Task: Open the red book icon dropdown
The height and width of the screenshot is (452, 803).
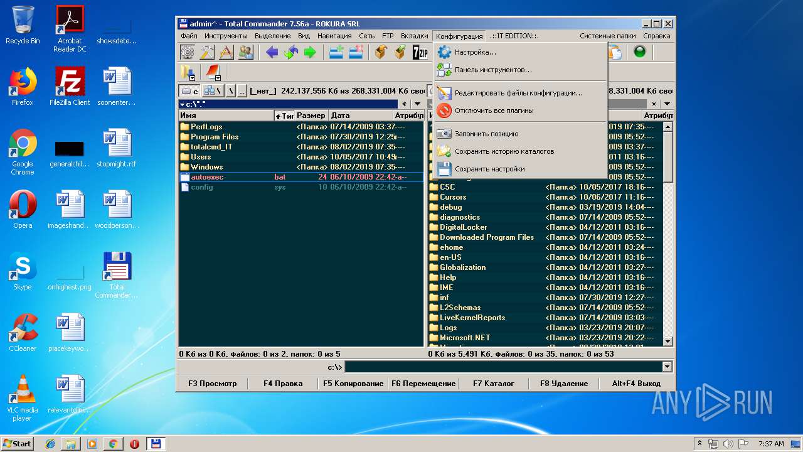Action: click(x=212, y=72)
